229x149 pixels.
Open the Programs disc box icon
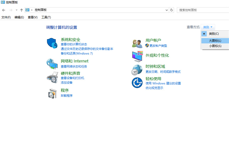[52, 94]
